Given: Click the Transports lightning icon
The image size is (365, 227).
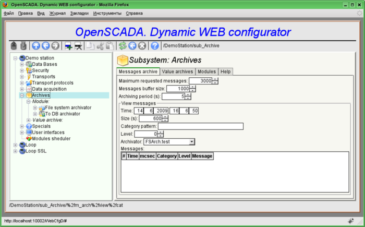Looking at the screenshot, I should click(29, 76).
